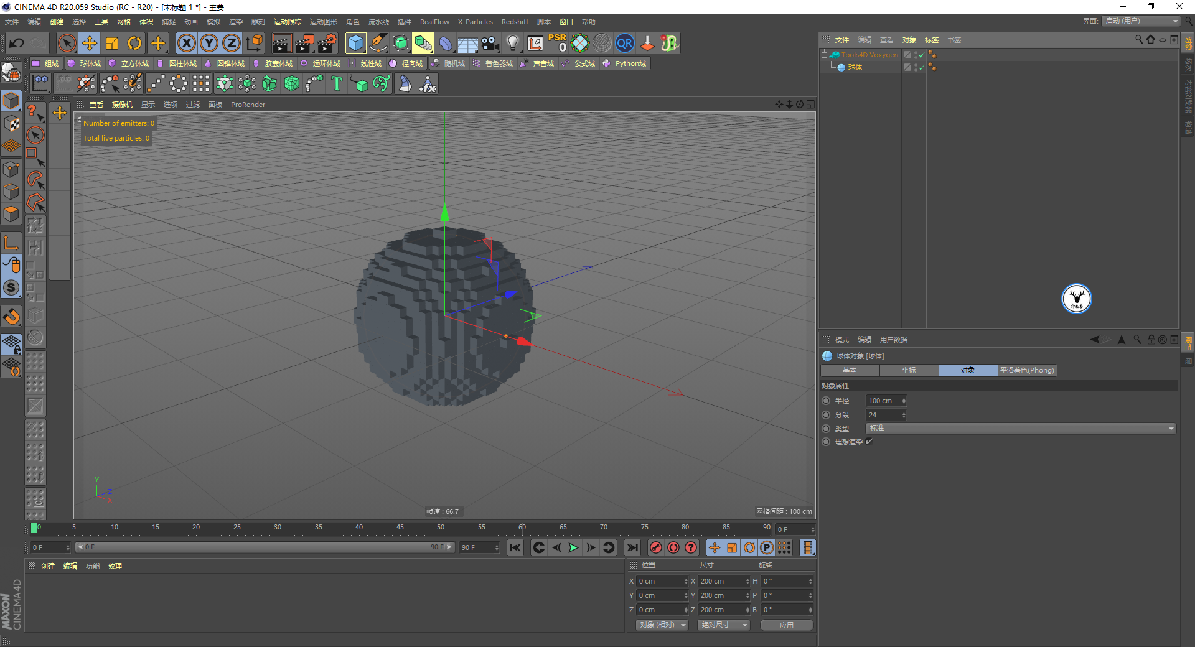
Task: Click the 球体域 field button
Action: 85,63
